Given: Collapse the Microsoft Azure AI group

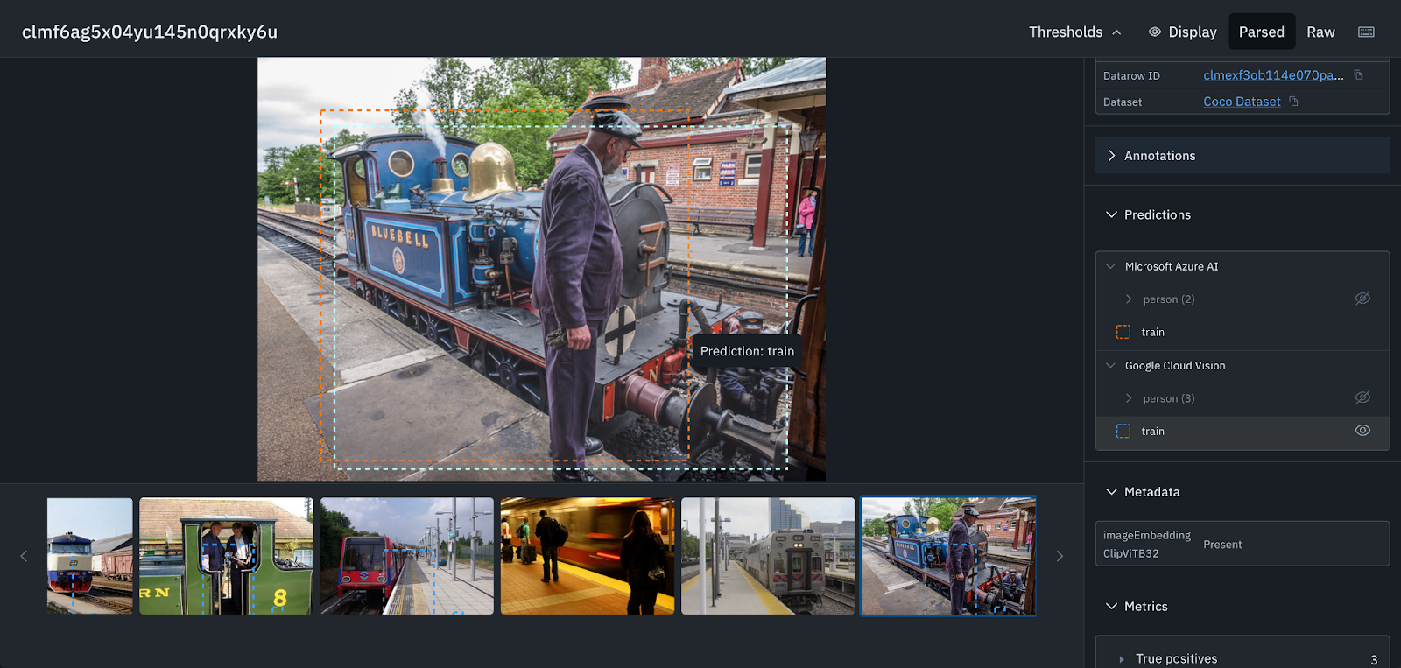Looking at the screenshot, I should [1110, 266].
